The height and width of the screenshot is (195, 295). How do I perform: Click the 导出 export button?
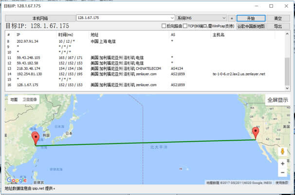278,26
